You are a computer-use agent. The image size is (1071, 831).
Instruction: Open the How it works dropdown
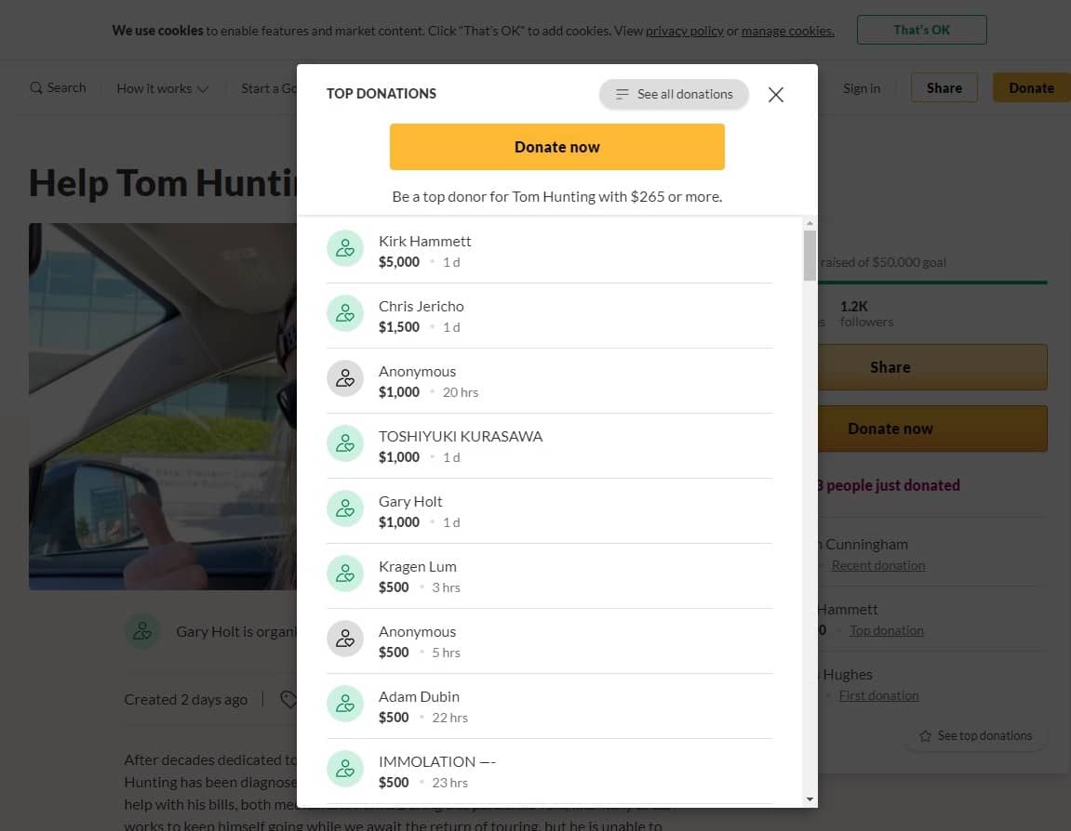163,88
